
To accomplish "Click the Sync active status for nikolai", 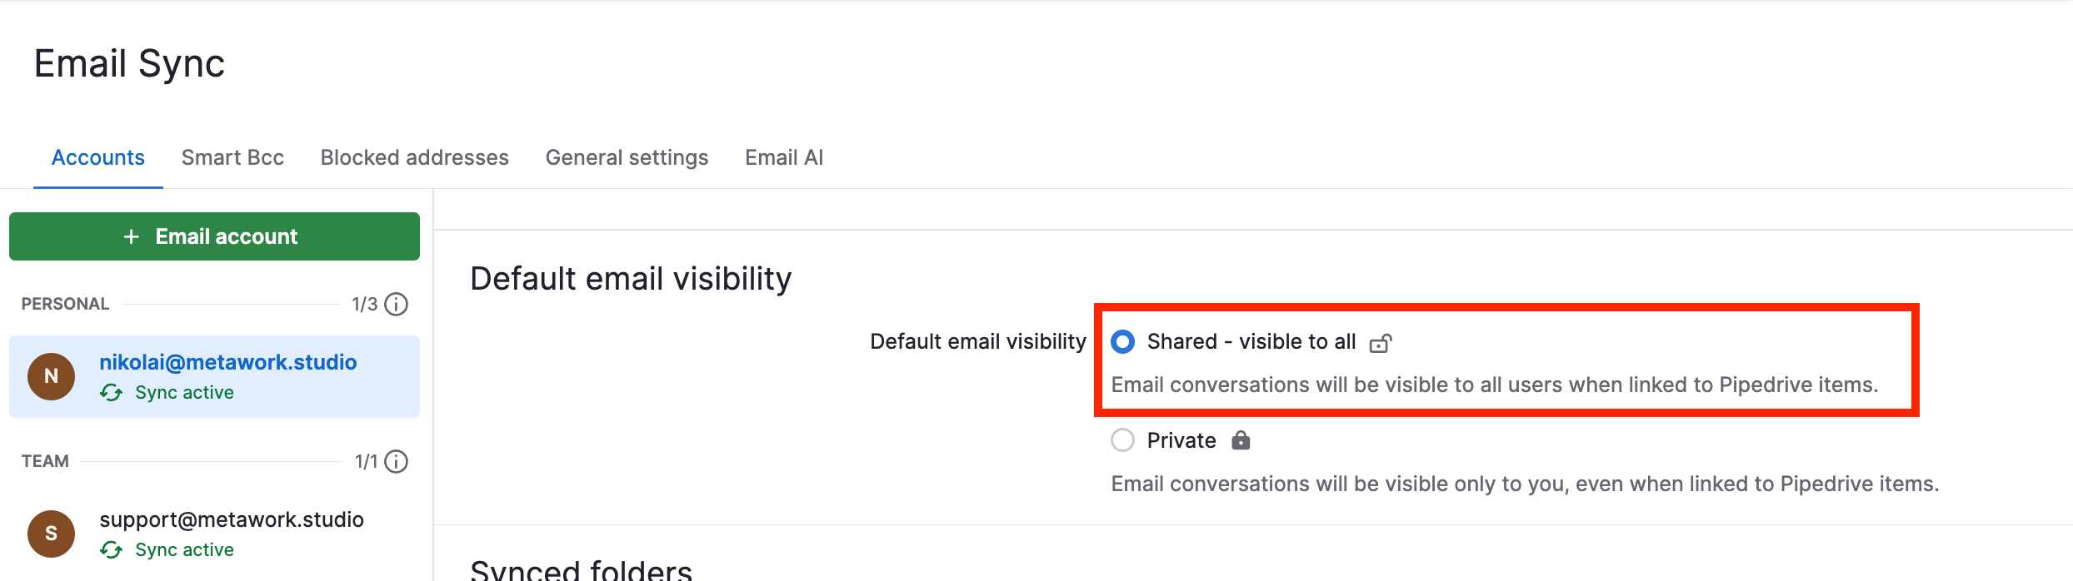I will 184,393.
